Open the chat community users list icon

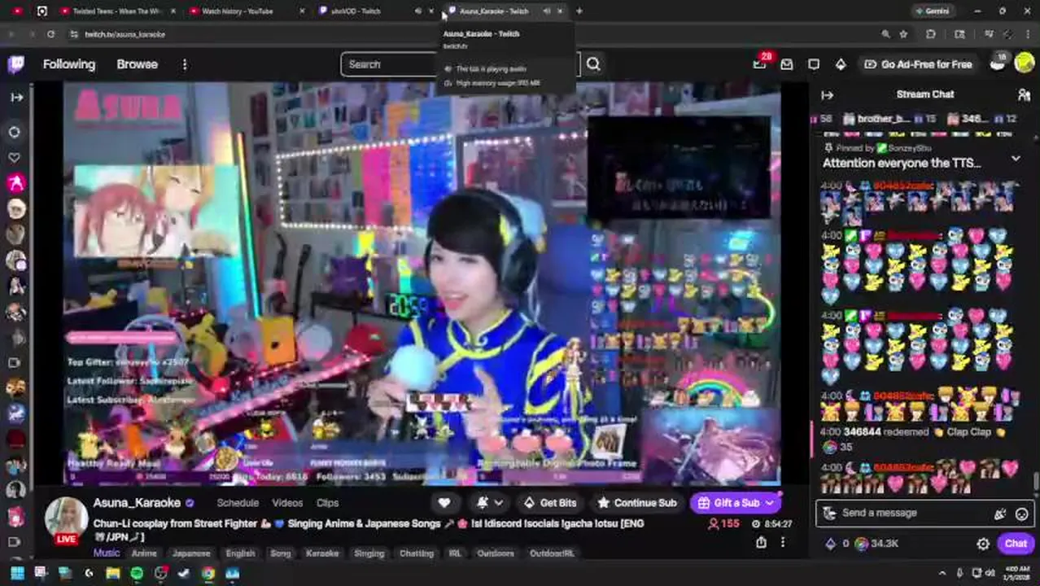(1024, 95)
